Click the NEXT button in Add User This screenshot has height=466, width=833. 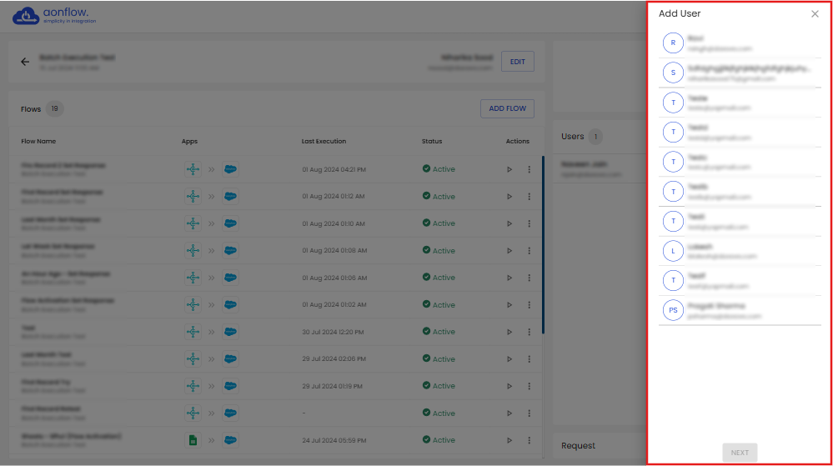click(740, 453)
